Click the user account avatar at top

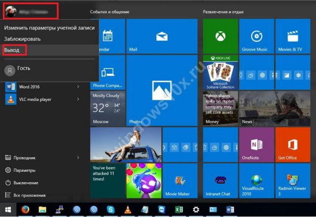pos(11,11)
